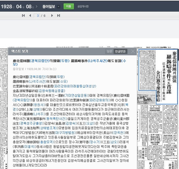Click the 텍스트 보기 panel title
This screenshot has height=169, width=179.
[x=20, y=51]
